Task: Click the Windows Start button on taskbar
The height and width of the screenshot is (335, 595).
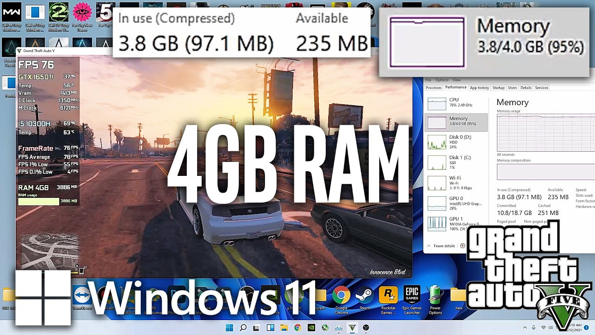Action: pos(229,328)
